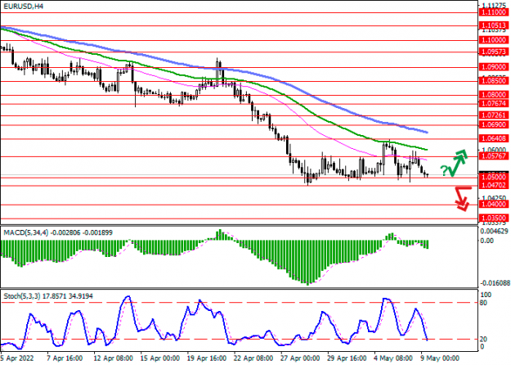Select the 5 Apr 2022 date label

(x=17, y=358)
